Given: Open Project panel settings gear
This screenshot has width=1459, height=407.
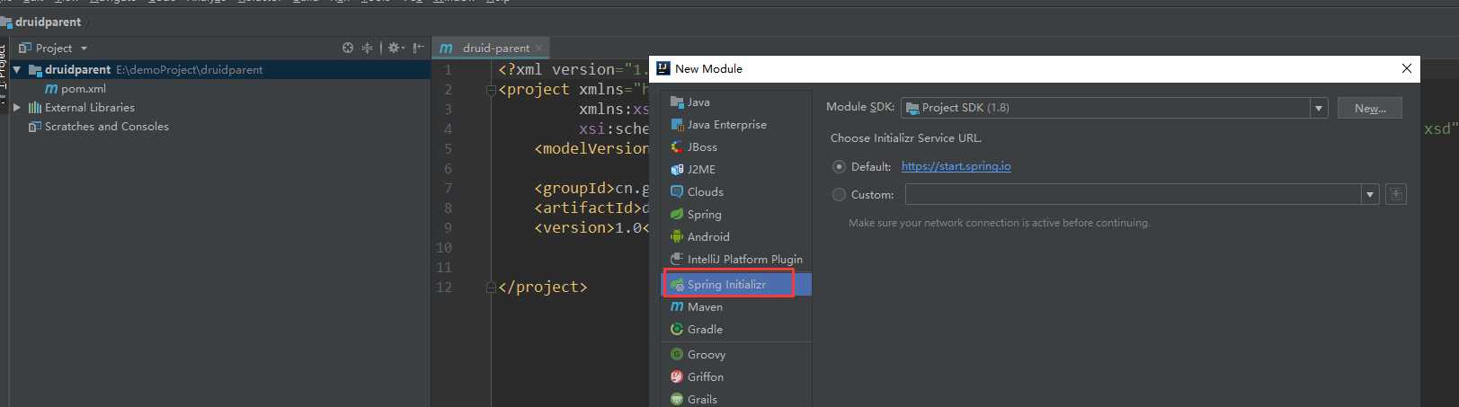Looking at the screenshot, I should [x=396, y=49].
